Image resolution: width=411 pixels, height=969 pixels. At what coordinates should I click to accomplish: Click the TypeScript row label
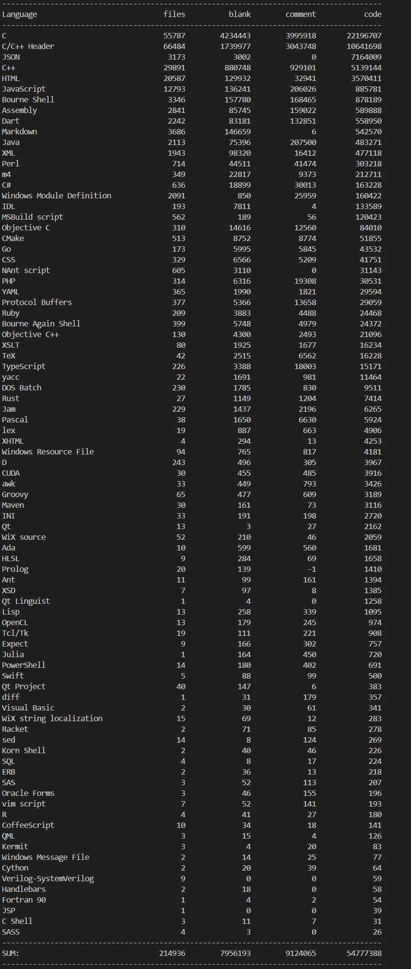[x=24, y=367]
